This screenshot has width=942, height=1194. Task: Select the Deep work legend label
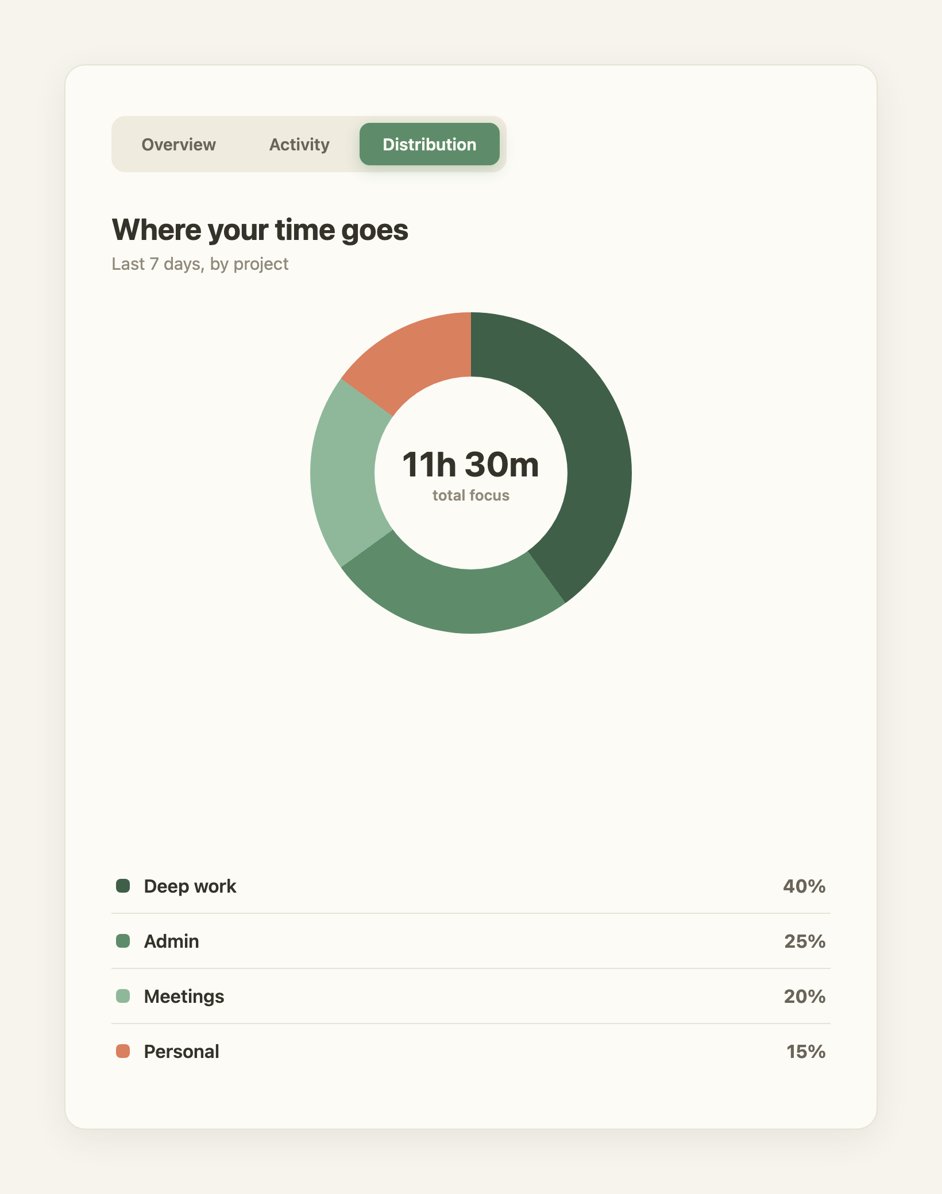click(190, 886)
